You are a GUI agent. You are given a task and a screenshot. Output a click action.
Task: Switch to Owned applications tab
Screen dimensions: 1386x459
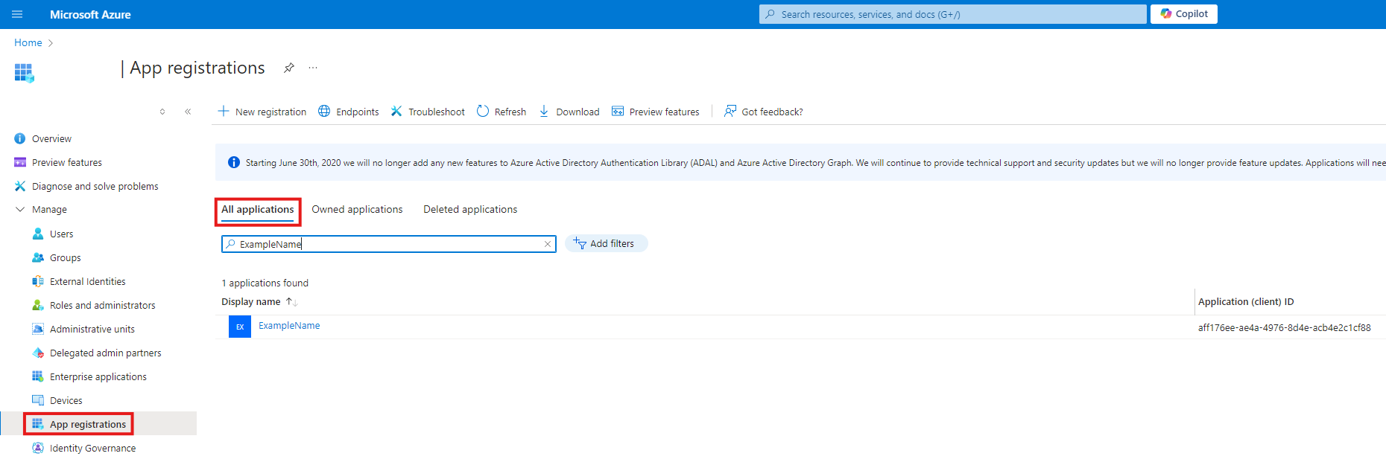(x=357, y=210)
